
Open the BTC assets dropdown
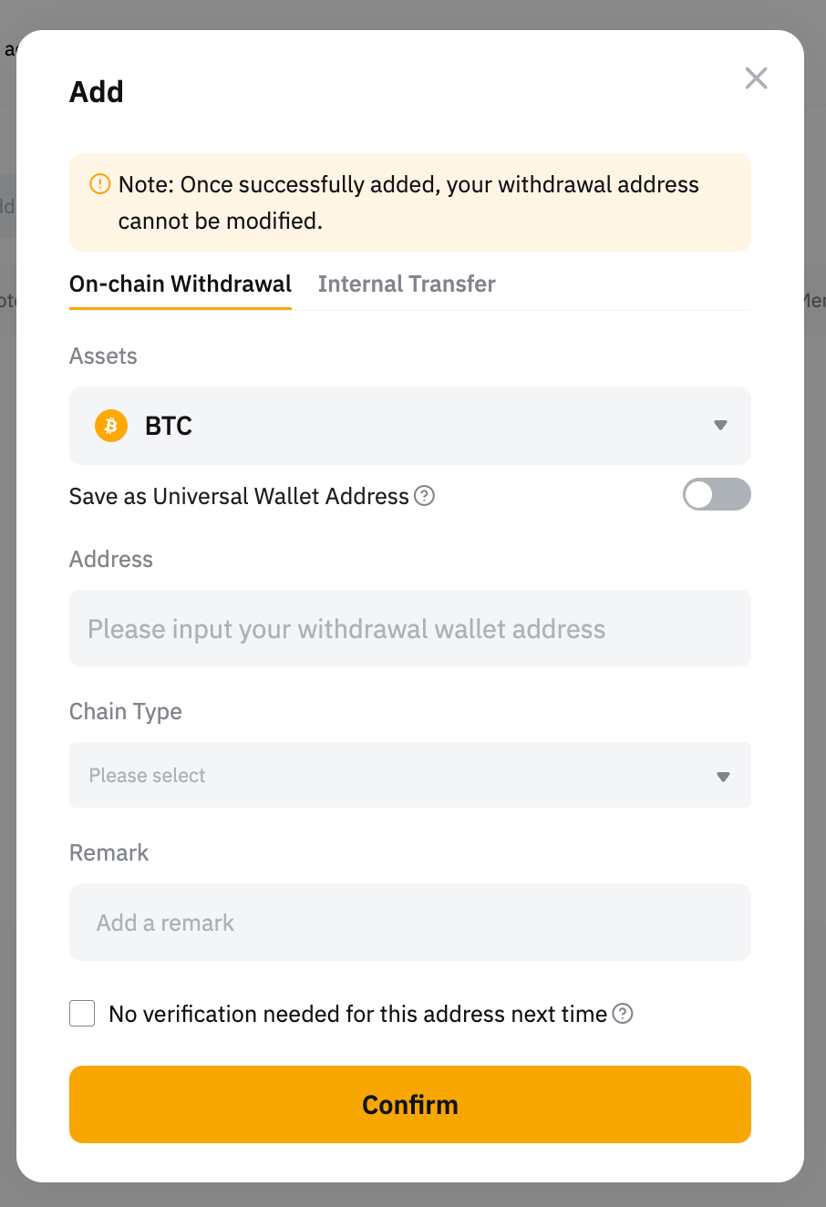click(x=410, y=426)
